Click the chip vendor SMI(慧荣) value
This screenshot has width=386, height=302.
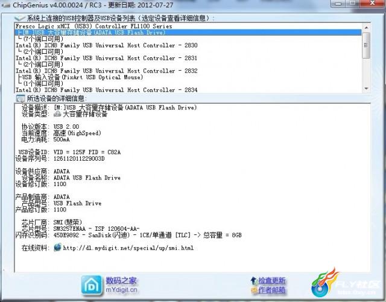coord(68,222)
